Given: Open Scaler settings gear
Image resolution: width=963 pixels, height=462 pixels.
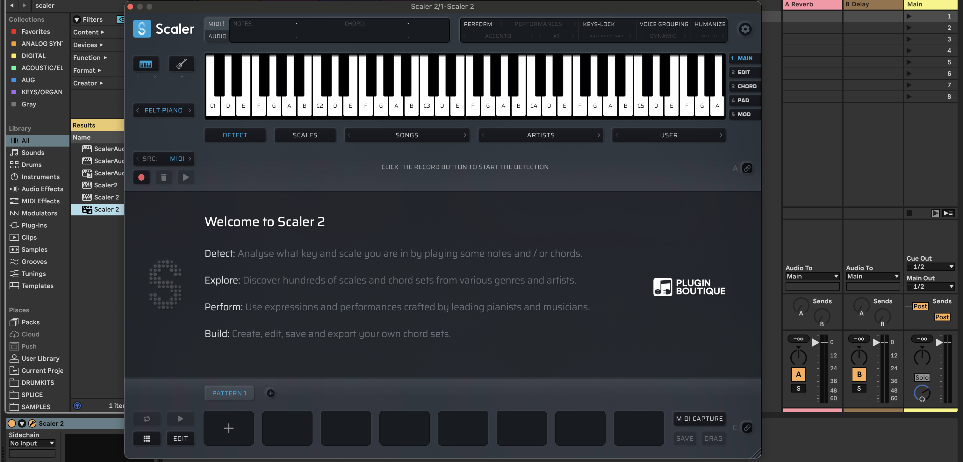Looking at the screenshot, I should click(x=745, y=29).
